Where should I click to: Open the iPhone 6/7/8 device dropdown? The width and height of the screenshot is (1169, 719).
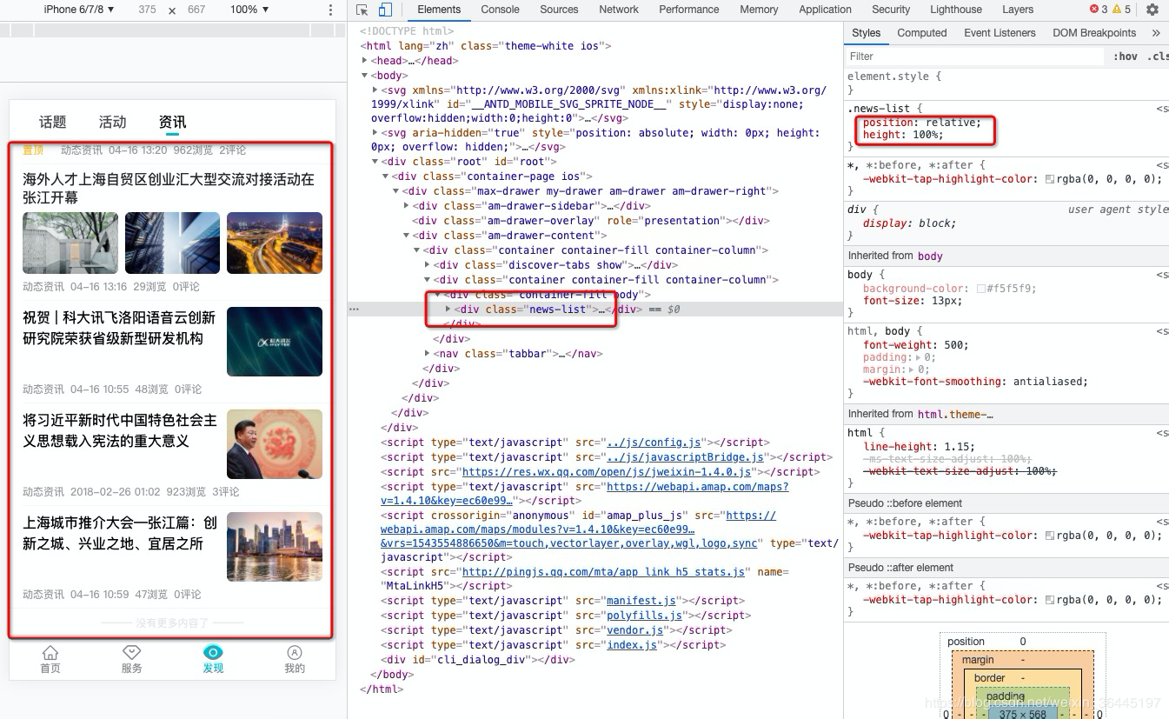coord(79,10)
